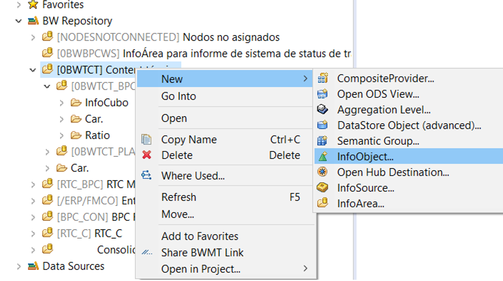Viewport: 503px width, 281px height.
Task: Expand the InfoCubo folder
Action: [x=62, y=103]
